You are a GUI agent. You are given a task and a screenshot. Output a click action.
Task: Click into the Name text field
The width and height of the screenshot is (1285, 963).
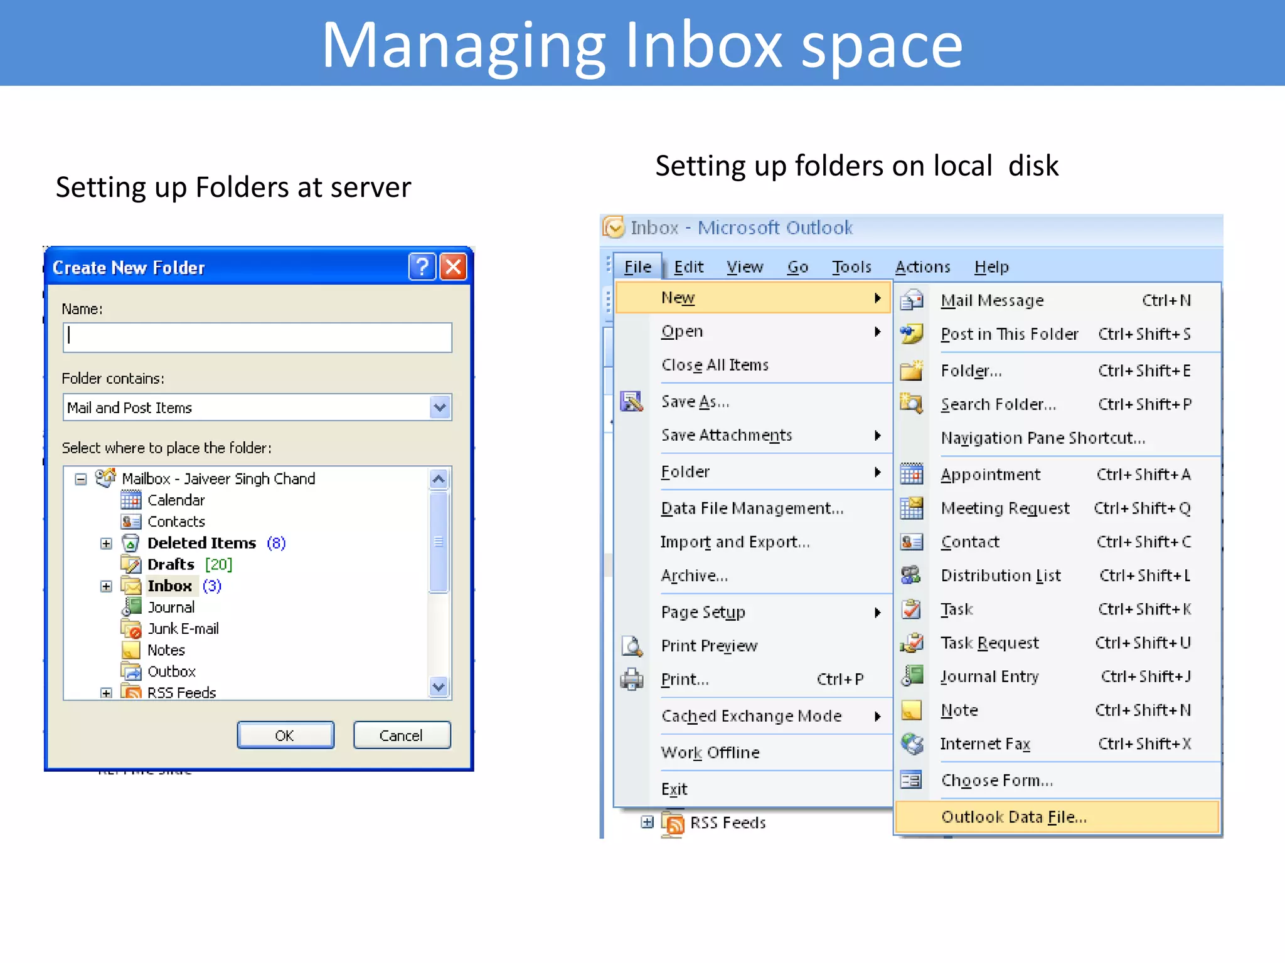257,337
